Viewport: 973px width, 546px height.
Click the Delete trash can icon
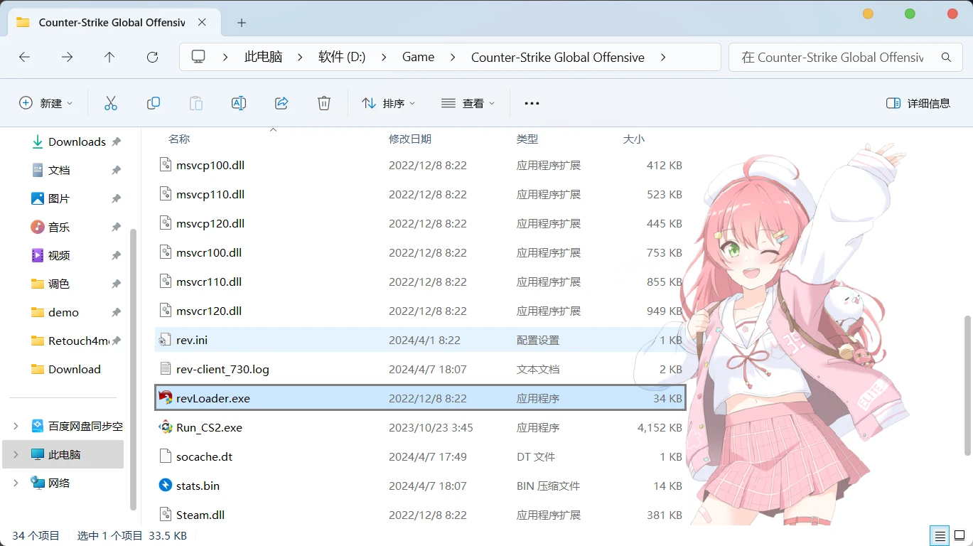coord(324,103)
